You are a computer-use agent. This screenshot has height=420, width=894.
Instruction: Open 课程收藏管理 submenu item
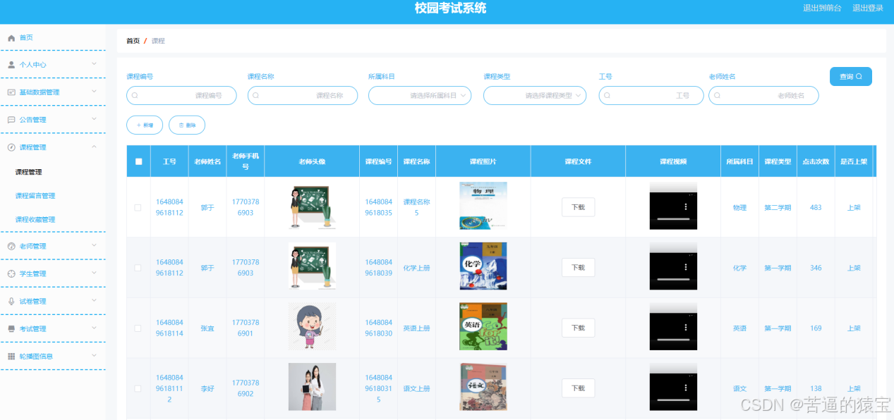point(35,220)
